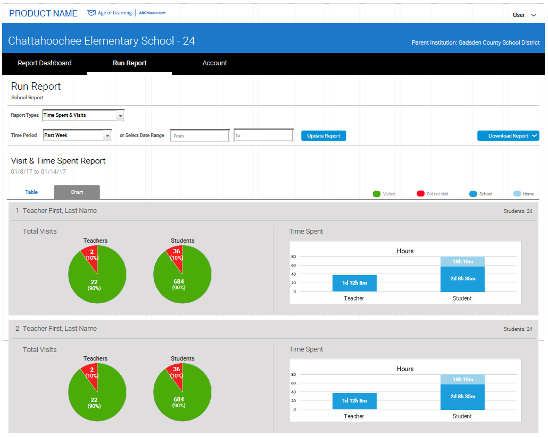Click the "2 Teacher First, Last Name" header
548x437 pixels.
coord(56,329)
